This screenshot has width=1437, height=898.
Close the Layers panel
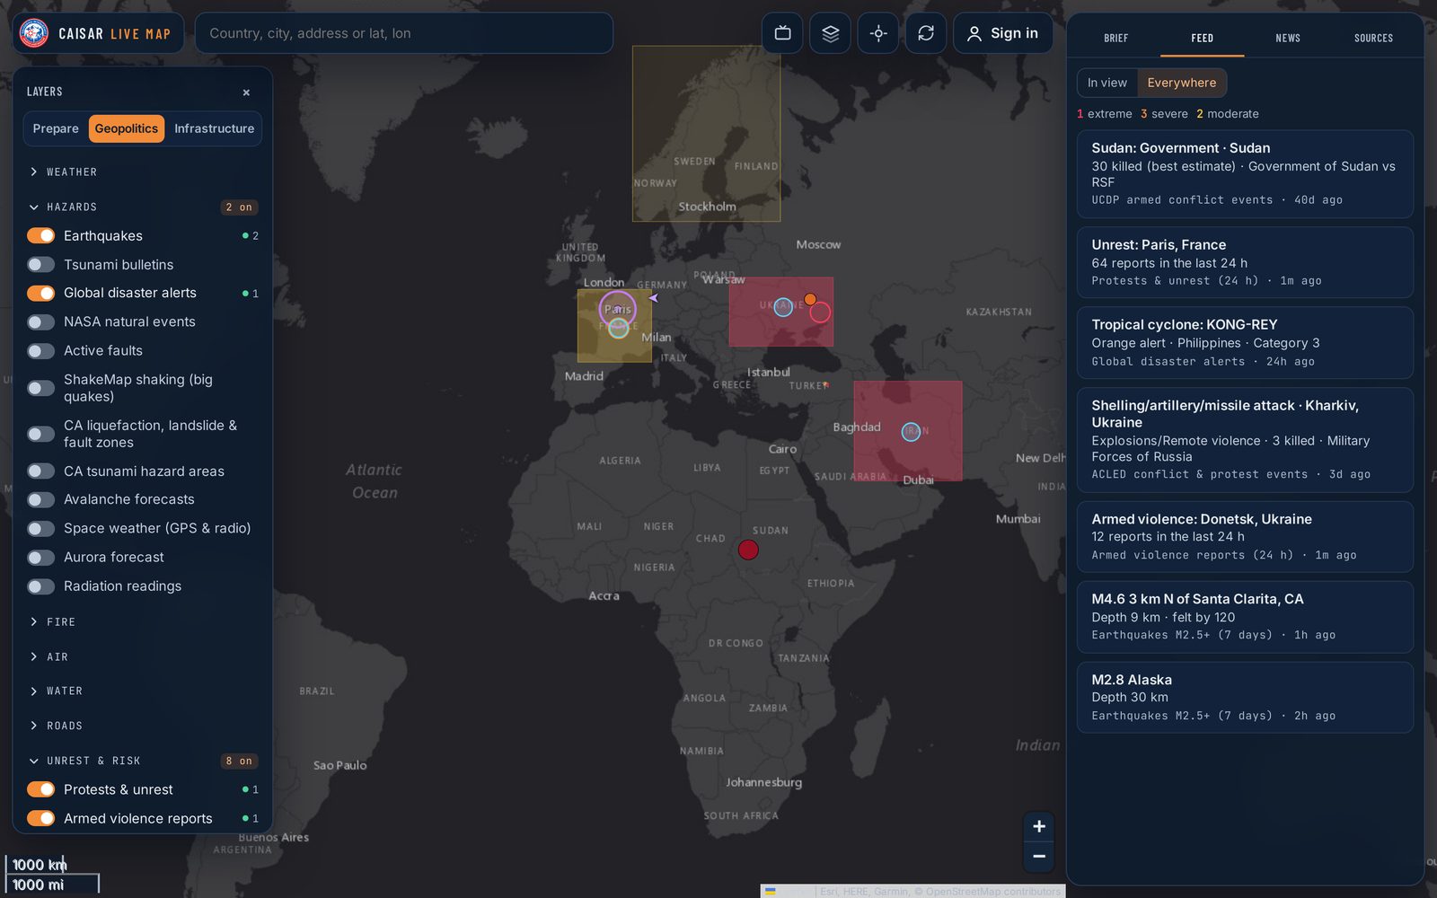(x=246, y=92)
